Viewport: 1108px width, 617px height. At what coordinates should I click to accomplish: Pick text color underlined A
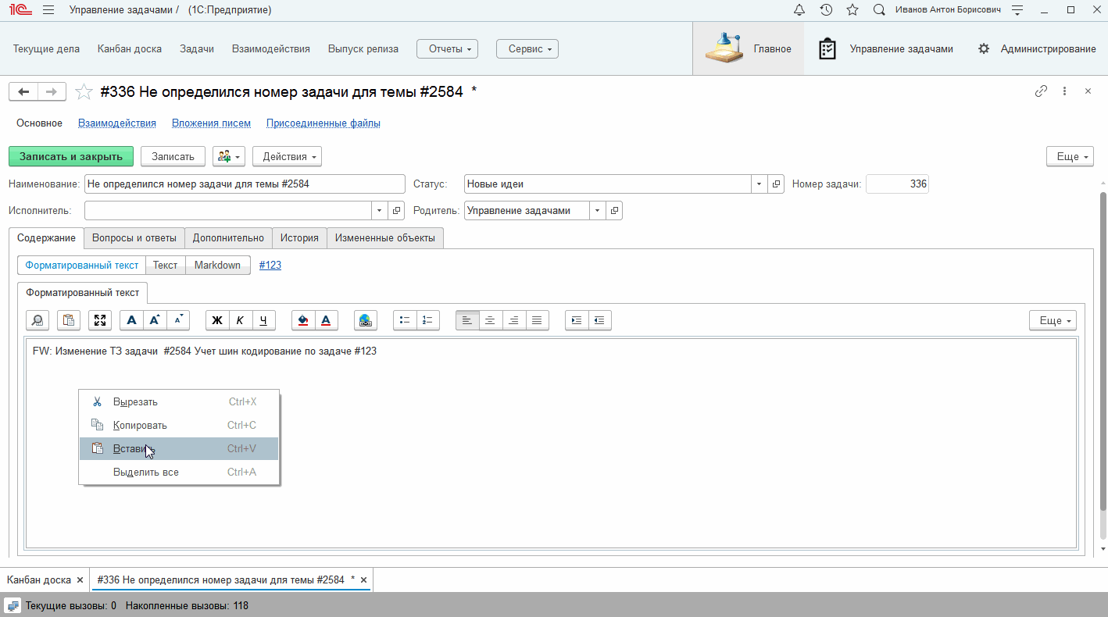pos(327,320)
